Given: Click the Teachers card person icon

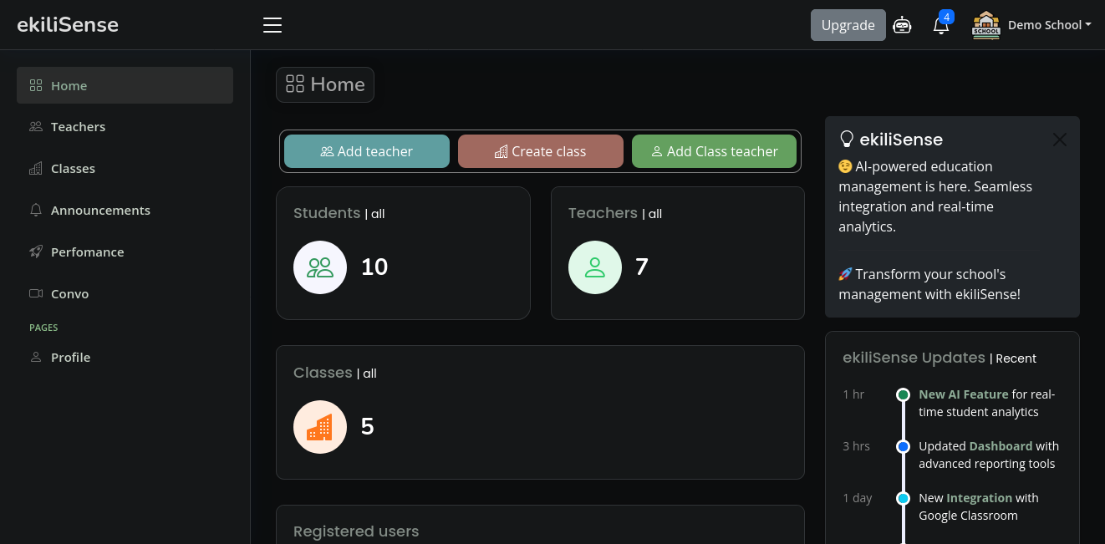Looking at the screenshot, I should tap(595, 267).
